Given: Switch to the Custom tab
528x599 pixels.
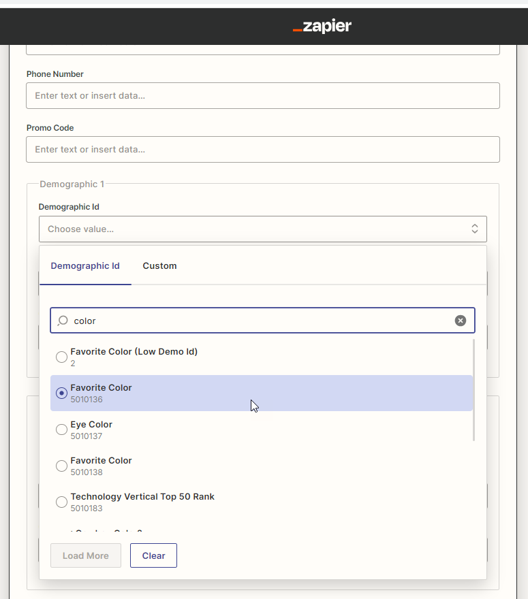Looking at the screenshot, I should (x=159, y=266).
